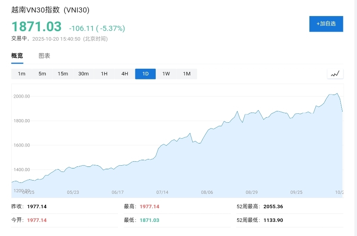Open the chart type line icon

335,73
